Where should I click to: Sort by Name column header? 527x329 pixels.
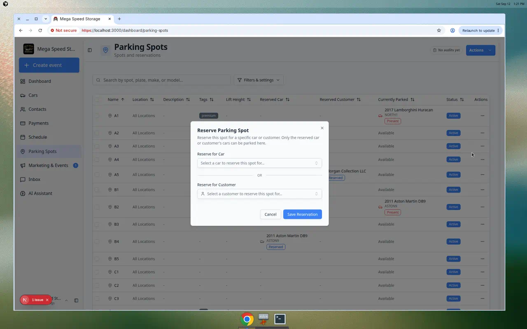[116, 100]
